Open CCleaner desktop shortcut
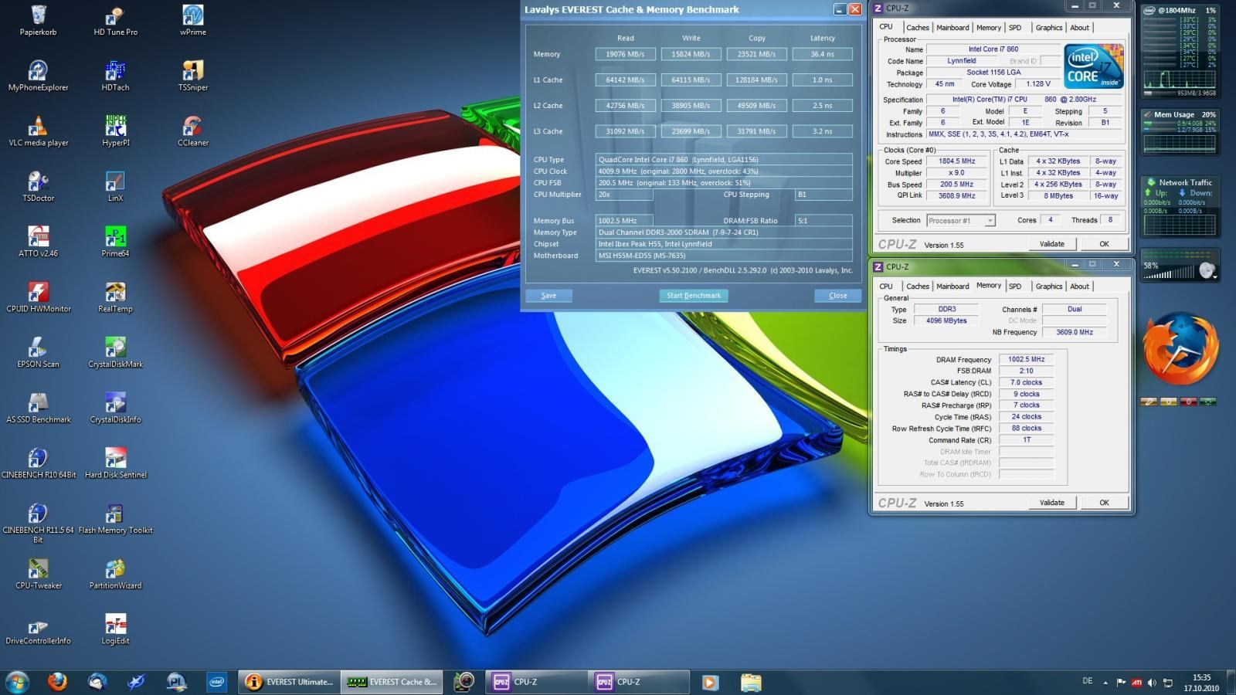The height and width of the screenshot is (695, 1236). click(x=192, y=132)
